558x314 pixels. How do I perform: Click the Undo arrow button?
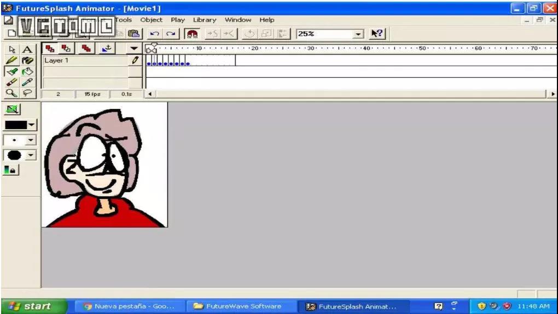pyautogui.click(x=154, y=34)
